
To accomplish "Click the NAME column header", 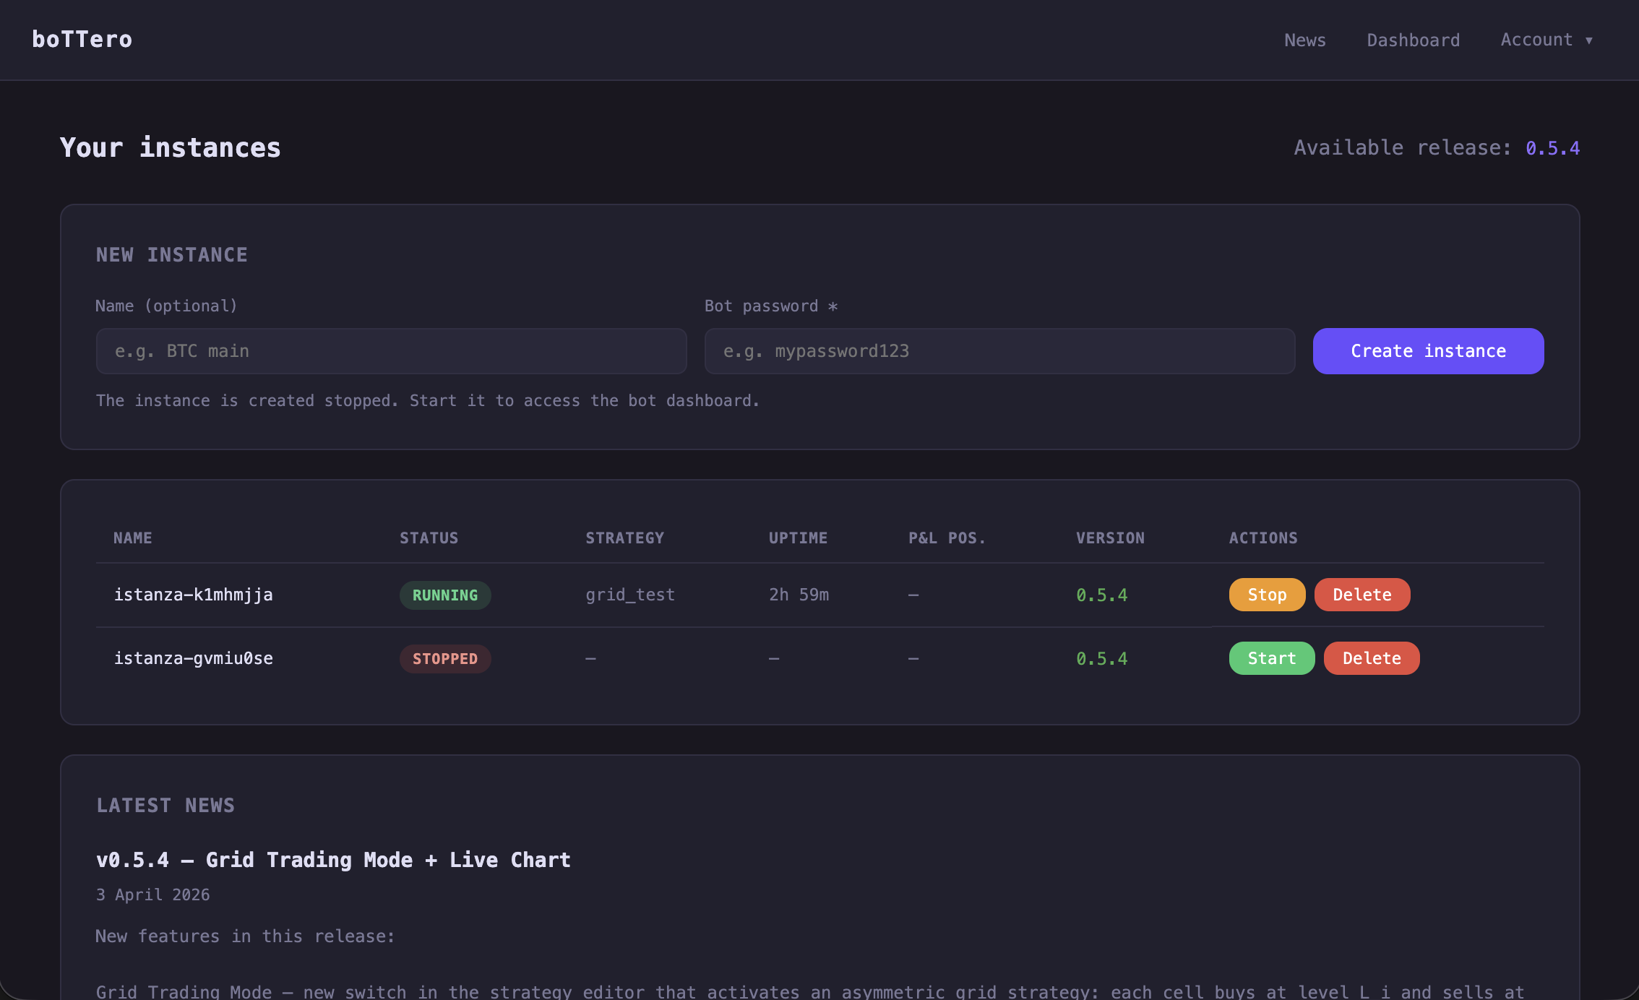I will click(x=132, y=538).
